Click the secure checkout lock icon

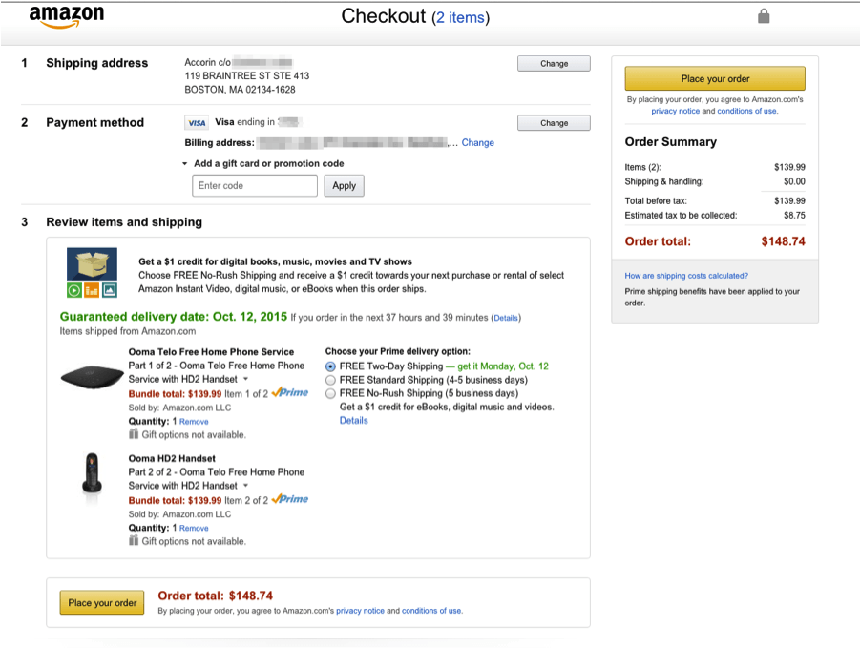click(763, 16)
